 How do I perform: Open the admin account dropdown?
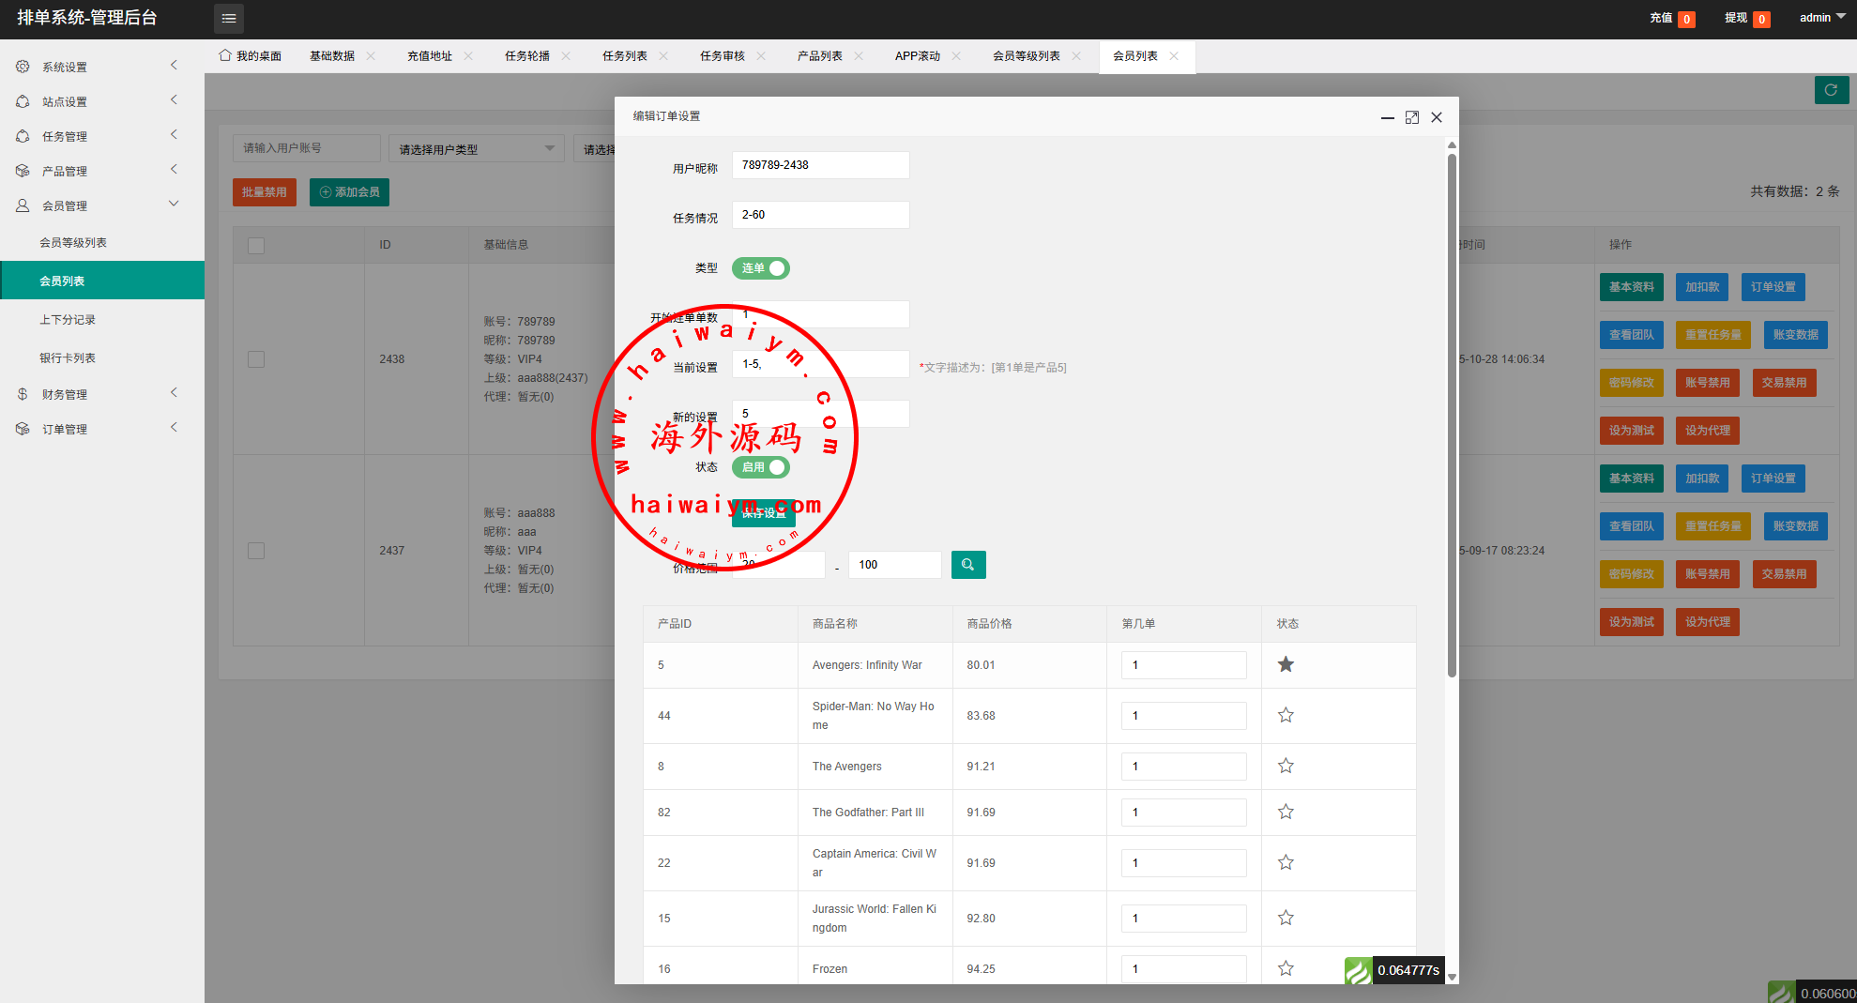[x=1821, y=18]
